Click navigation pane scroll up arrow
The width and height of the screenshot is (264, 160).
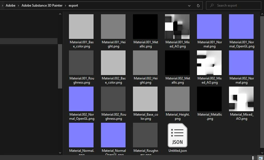[60, 14]
